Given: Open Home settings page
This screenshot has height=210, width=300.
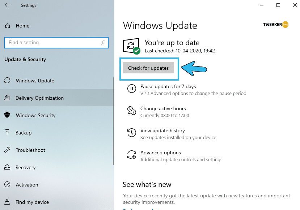Looking at the screenshot, I should tap(22, 26).
